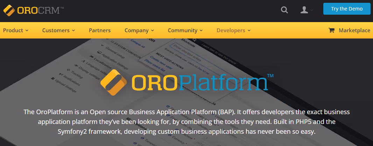The image size is (373, 146).
Task: Expand the user account dropdown chevron
Action: click(x=312, y=10)
